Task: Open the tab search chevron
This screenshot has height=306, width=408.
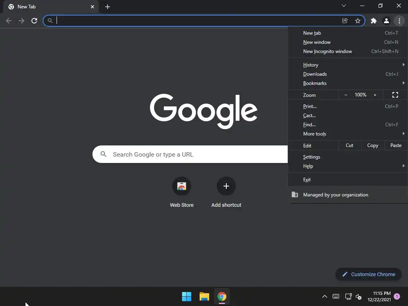Action: (344, 6)
